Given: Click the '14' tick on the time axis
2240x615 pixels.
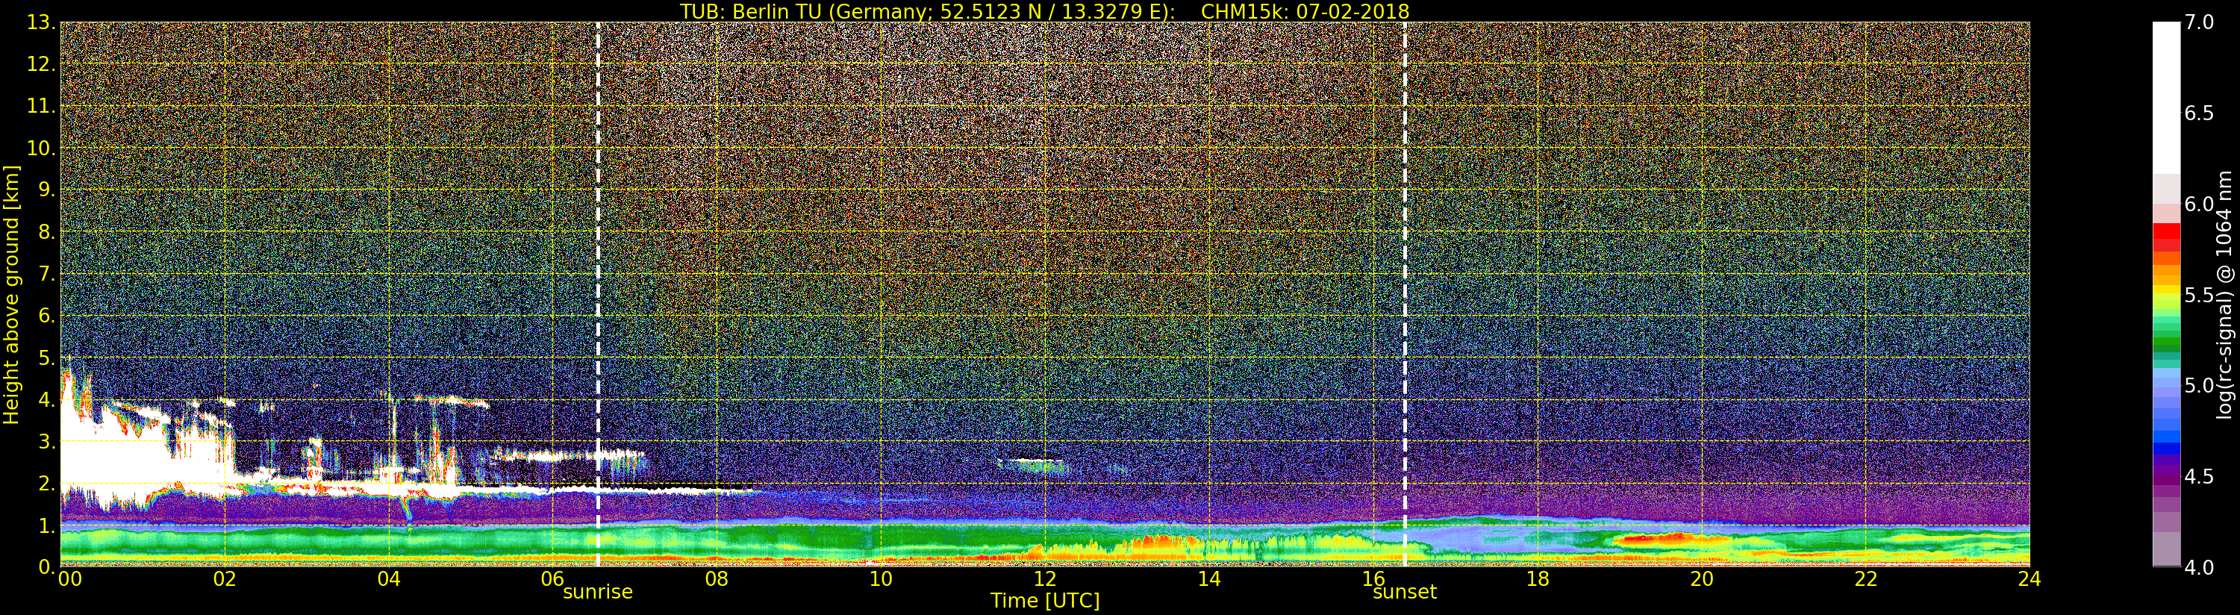Looking at the screenshot, I should pyautogui.click(x=1208, y=579).
